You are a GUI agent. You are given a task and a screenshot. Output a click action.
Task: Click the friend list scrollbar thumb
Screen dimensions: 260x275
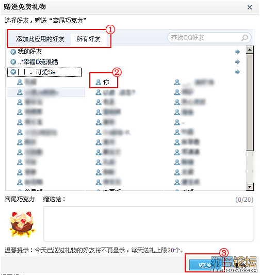pos(250,102)
